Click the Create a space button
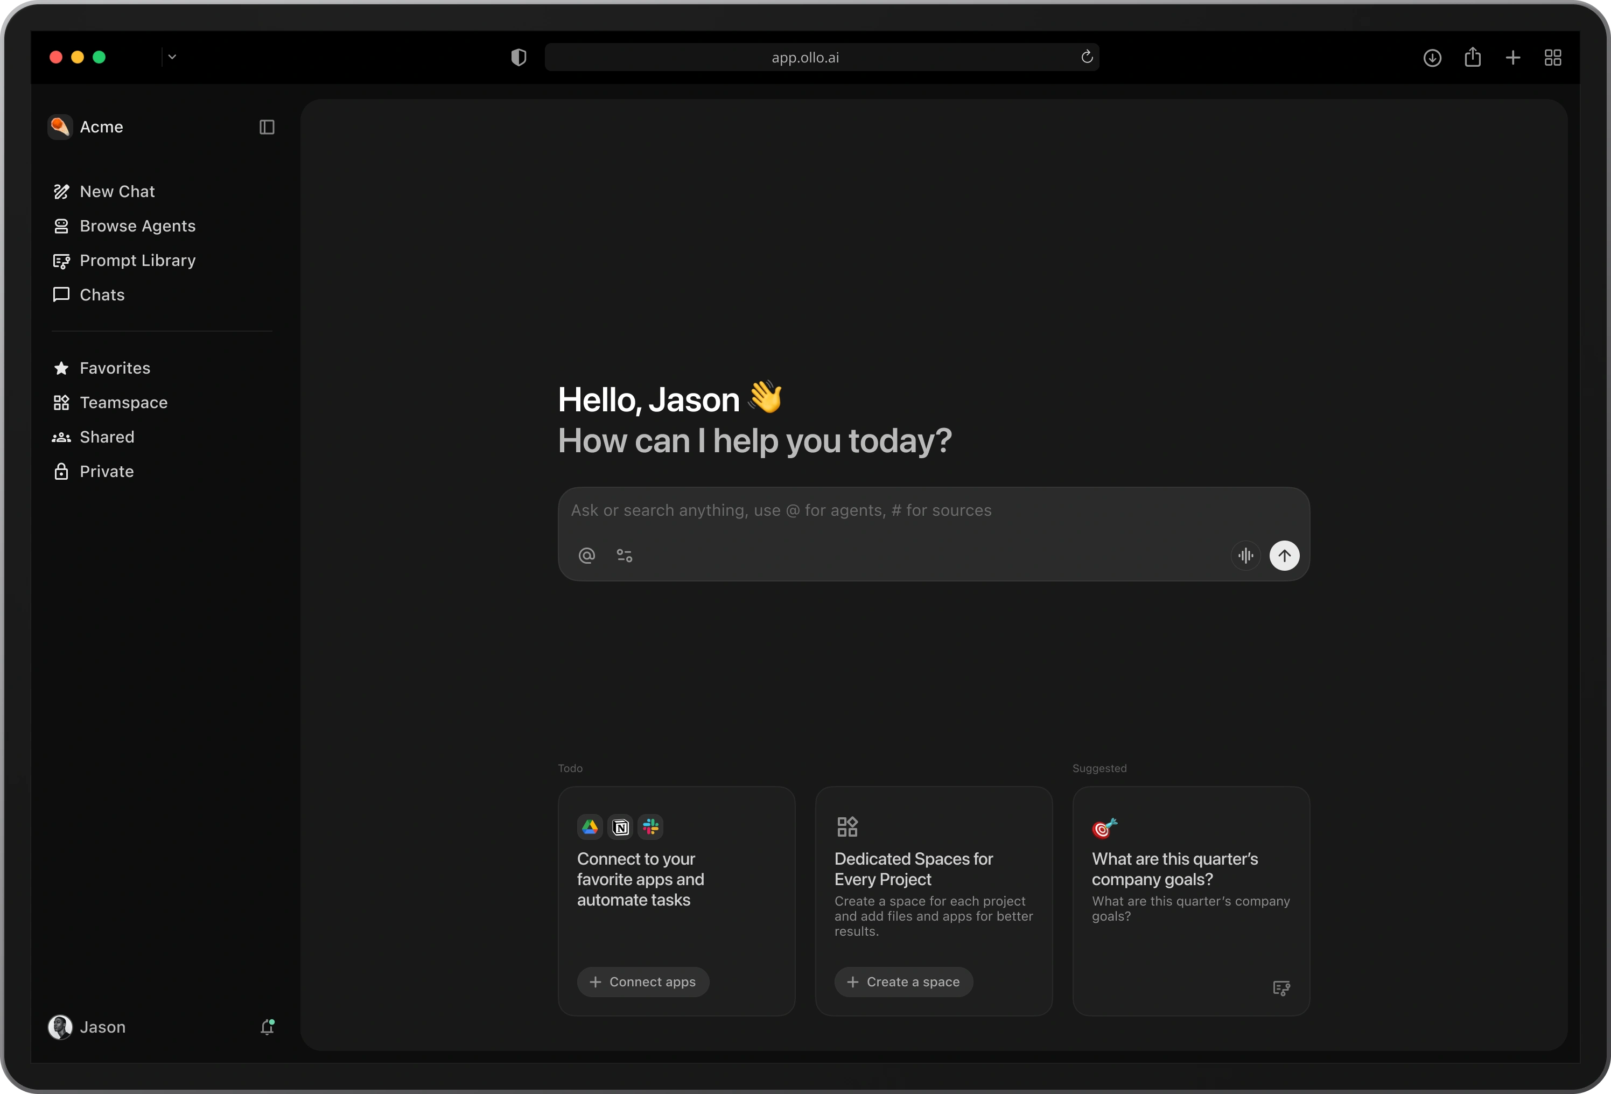This screenshot has width=1611, height=1094. (x=903, y=981)
